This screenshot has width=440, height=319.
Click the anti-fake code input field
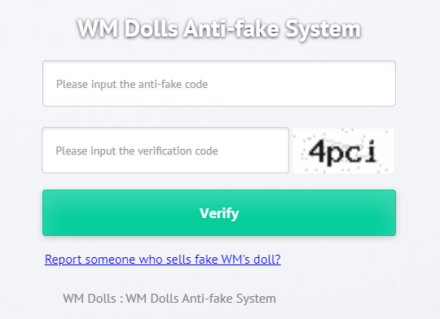coord(219,84)
